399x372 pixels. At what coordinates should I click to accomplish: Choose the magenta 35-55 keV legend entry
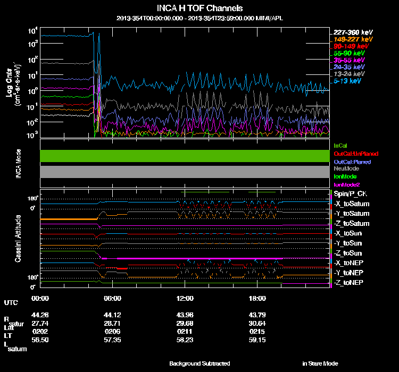pos(348,60)
